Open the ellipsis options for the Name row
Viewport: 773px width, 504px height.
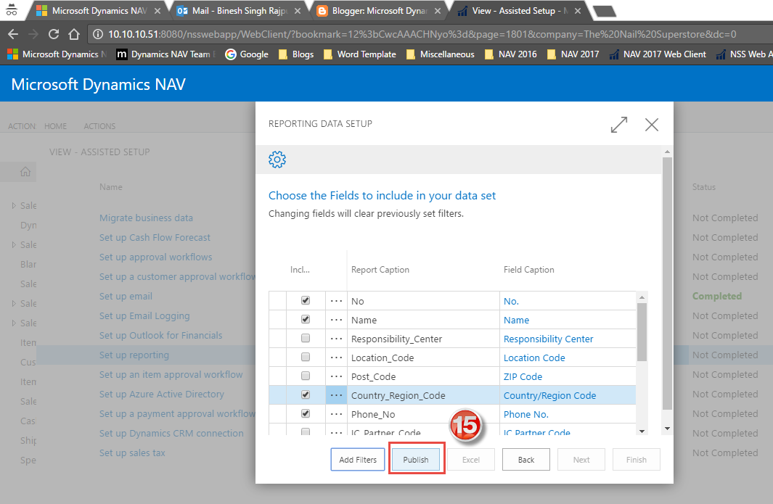tap(335, 319)
